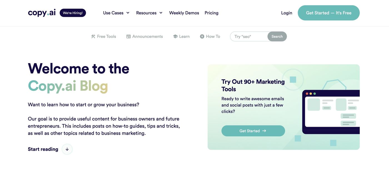Click the right arrow in the Get Started card button
This screenshot has width=389, height=175.
tap(264, 131)
